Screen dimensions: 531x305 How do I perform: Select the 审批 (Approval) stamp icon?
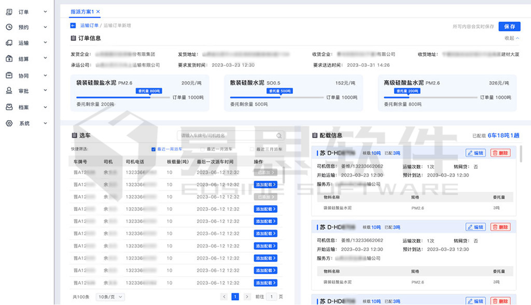(x=8, y=91)
